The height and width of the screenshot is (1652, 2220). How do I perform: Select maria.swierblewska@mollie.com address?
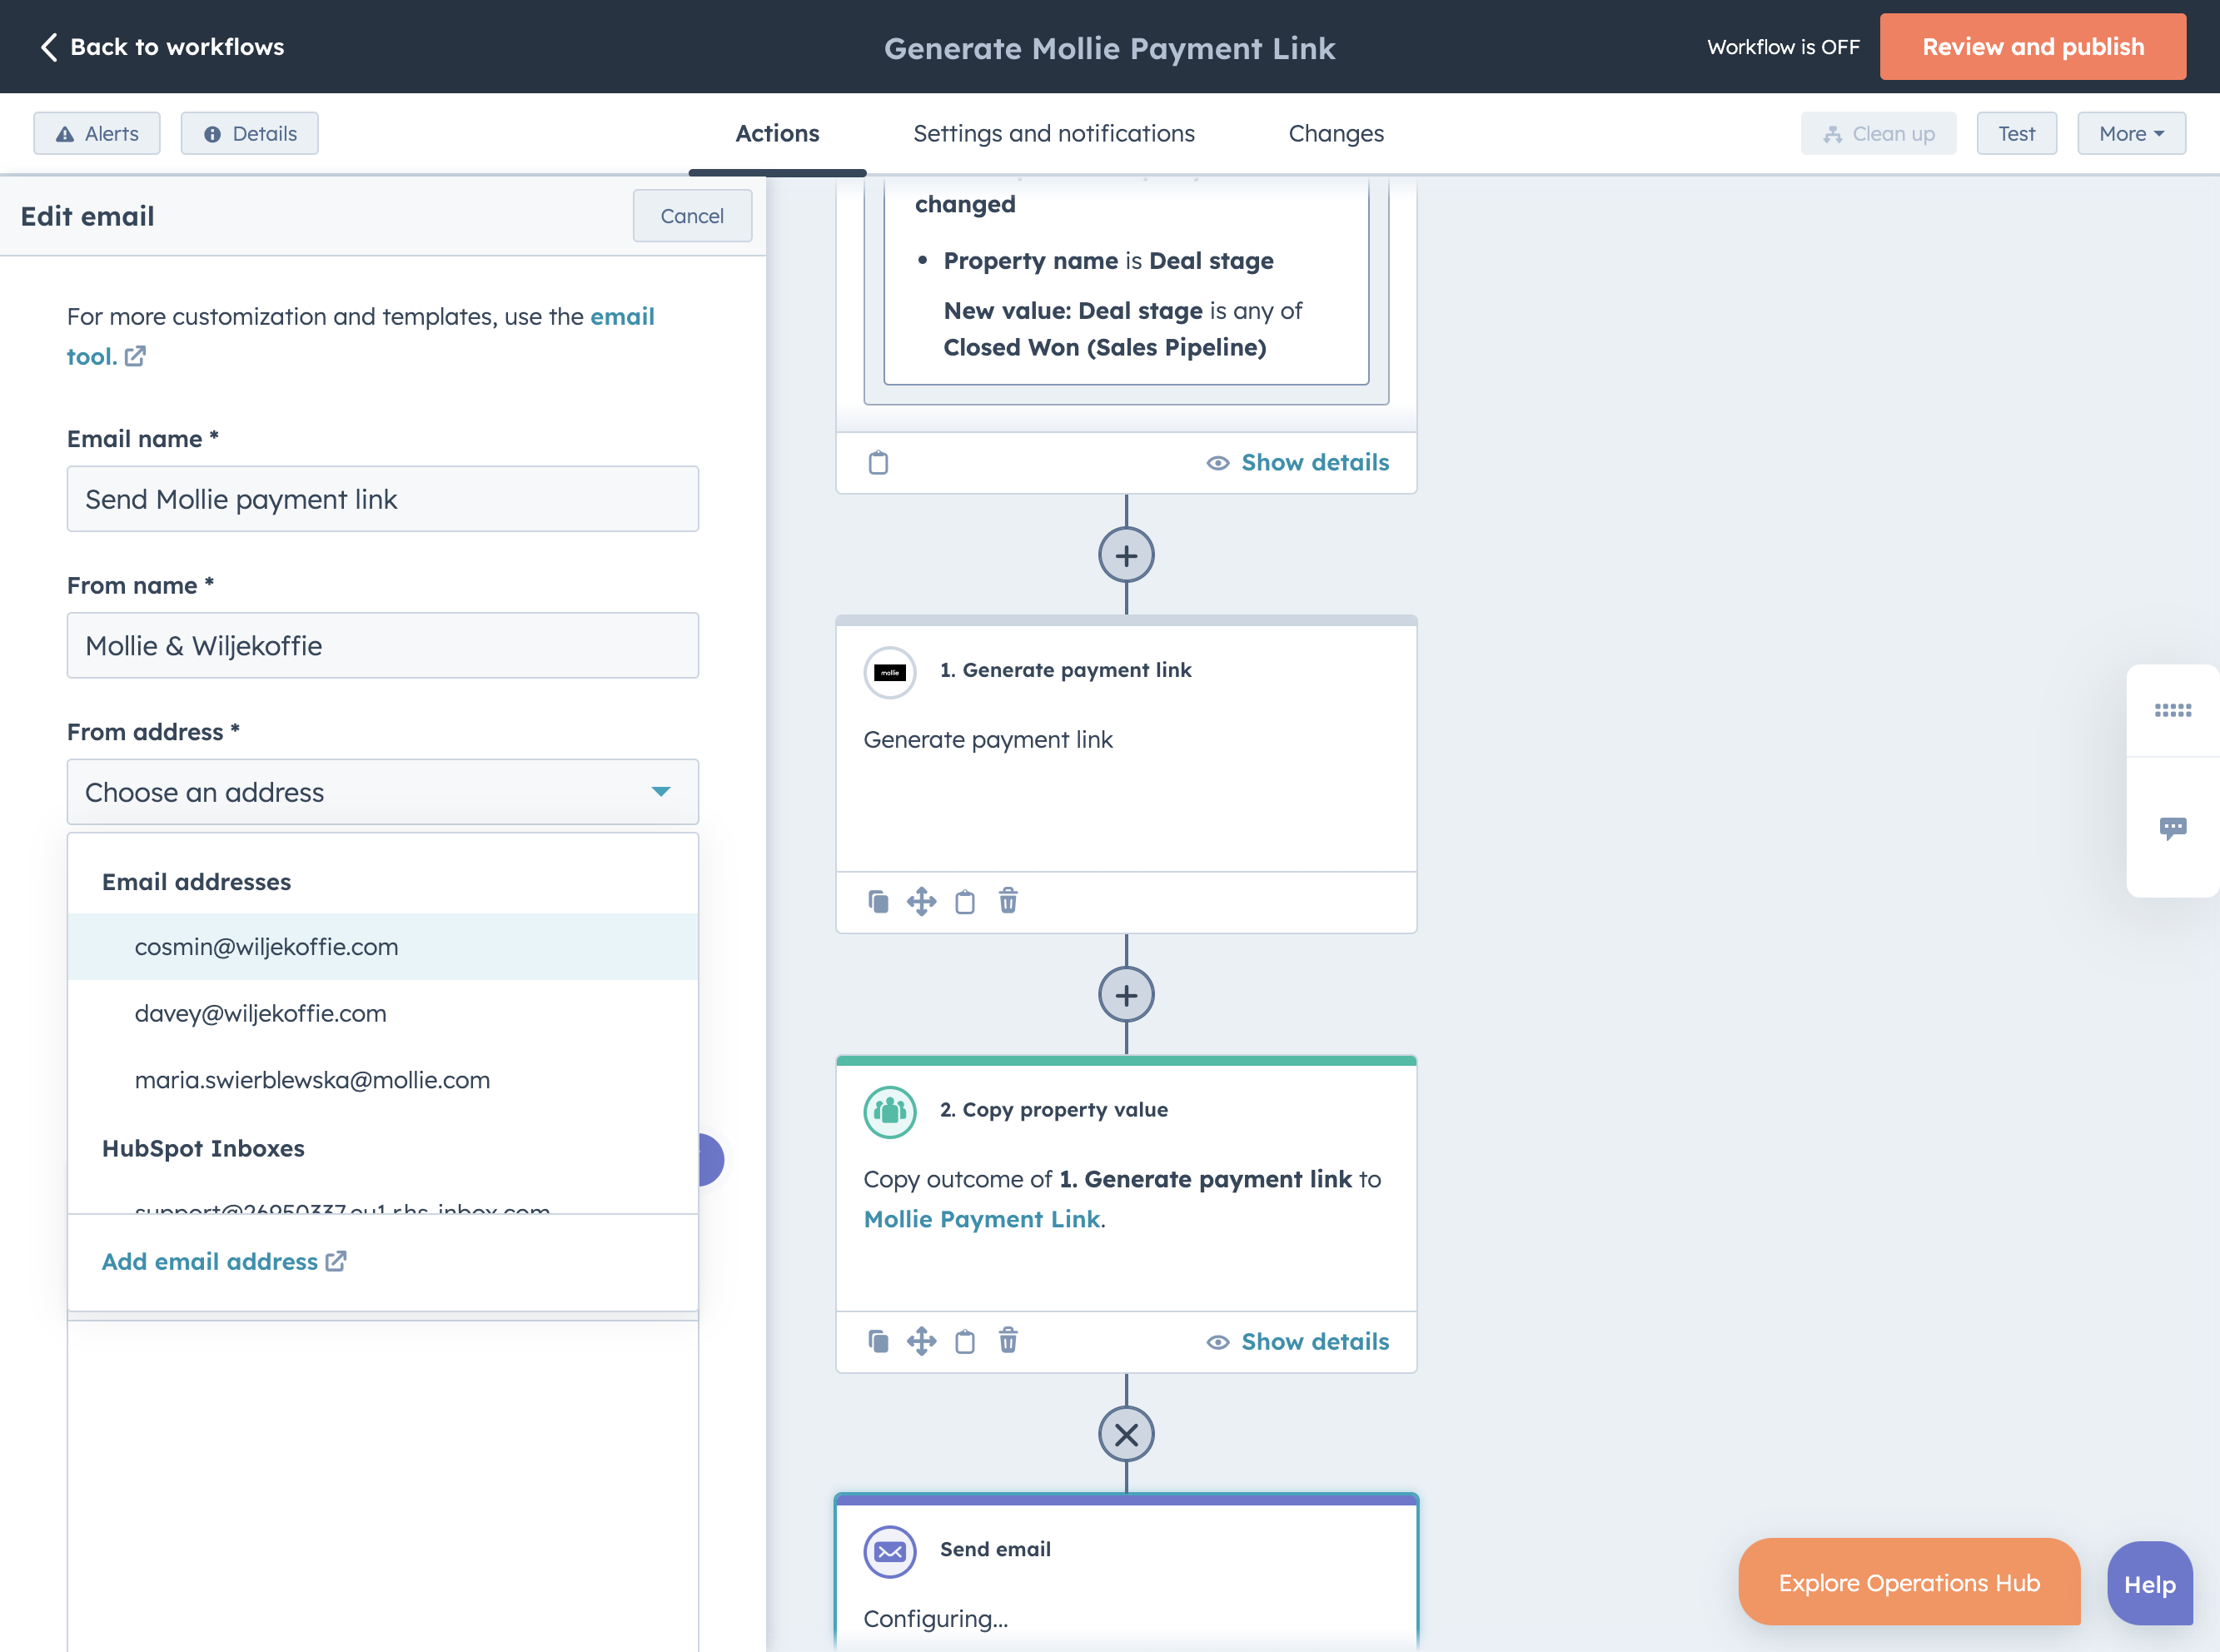tap(383, 1080)
